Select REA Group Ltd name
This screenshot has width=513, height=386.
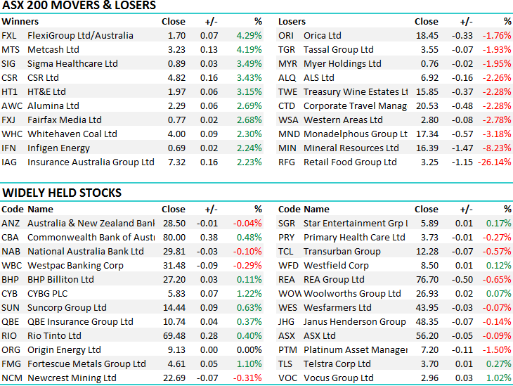click(x=334, y=280)
